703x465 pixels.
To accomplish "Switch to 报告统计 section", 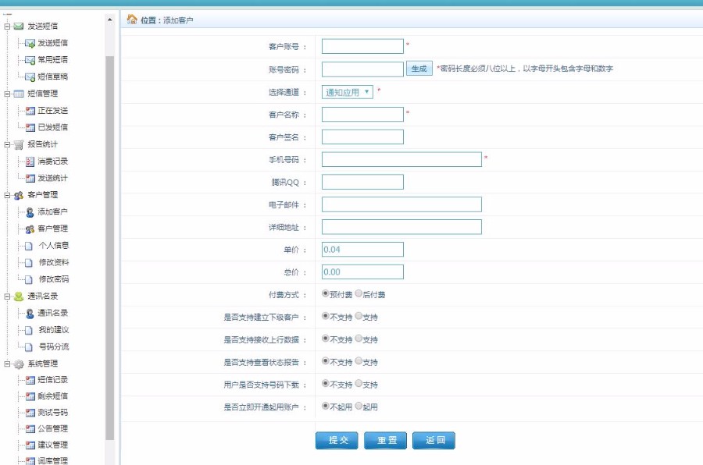I will click(35, 144).
